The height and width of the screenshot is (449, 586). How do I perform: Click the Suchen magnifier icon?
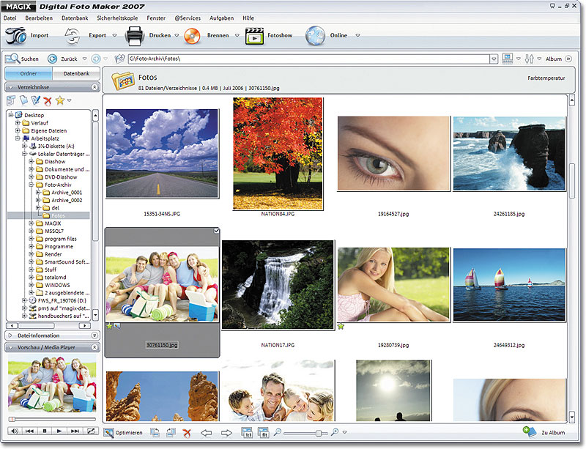pos(12,59)
